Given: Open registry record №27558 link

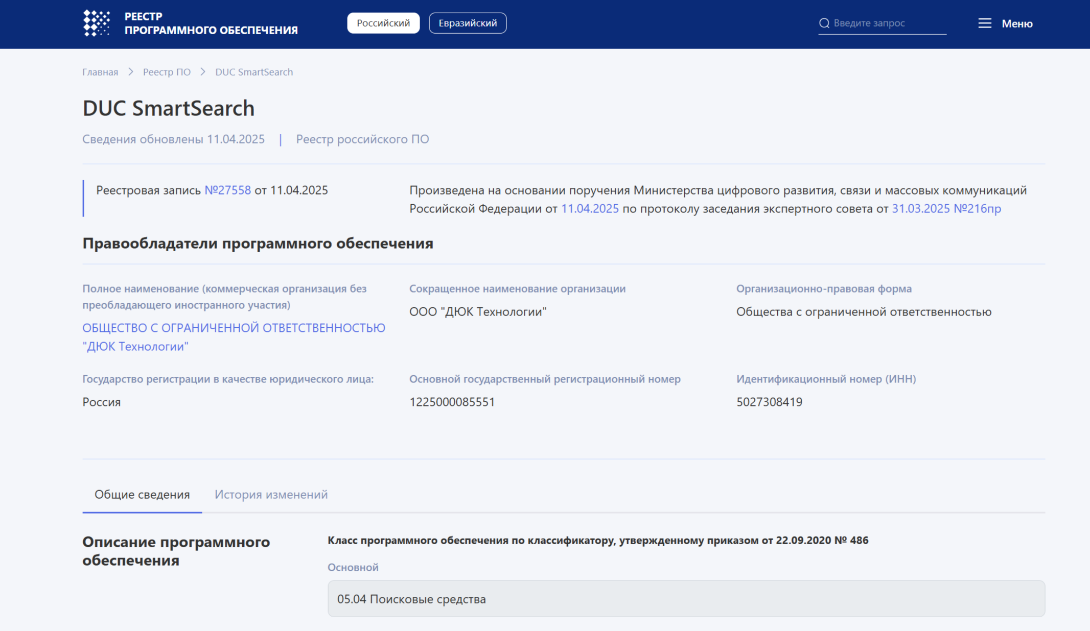Looking at the screenshot, I should point(227,190).
